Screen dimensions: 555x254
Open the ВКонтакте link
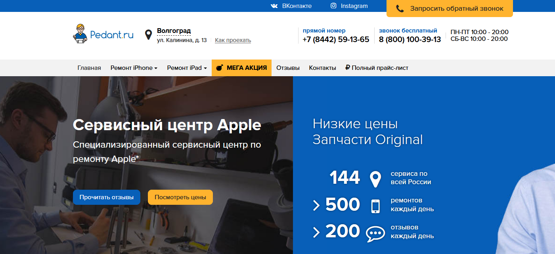pos(297,6)
